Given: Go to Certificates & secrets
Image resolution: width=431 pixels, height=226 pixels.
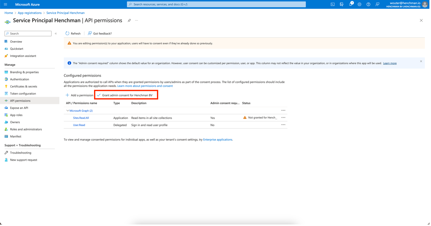Looking at the screenshot, I should [23, 86].
